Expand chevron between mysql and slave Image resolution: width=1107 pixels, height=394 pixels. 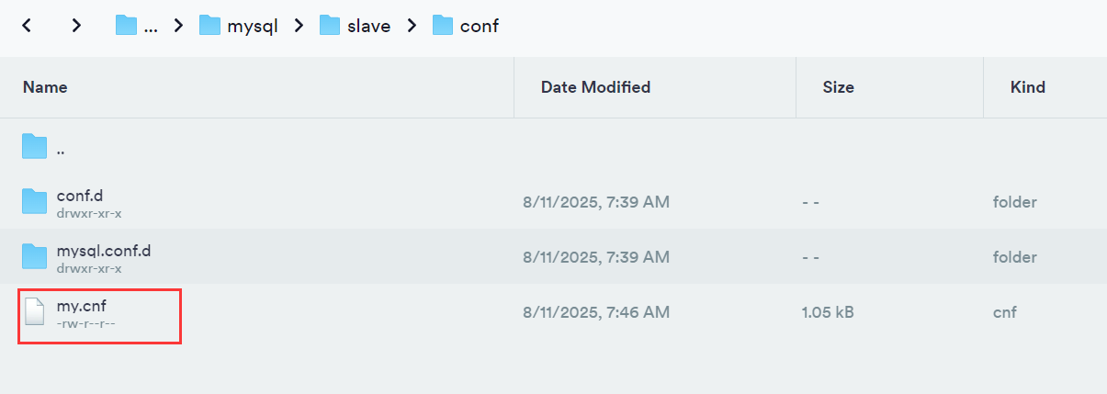299,26
